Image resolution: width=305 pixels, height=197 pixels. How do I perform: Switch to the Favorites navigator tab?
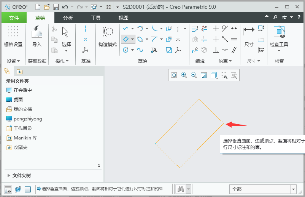coord(19,72)
